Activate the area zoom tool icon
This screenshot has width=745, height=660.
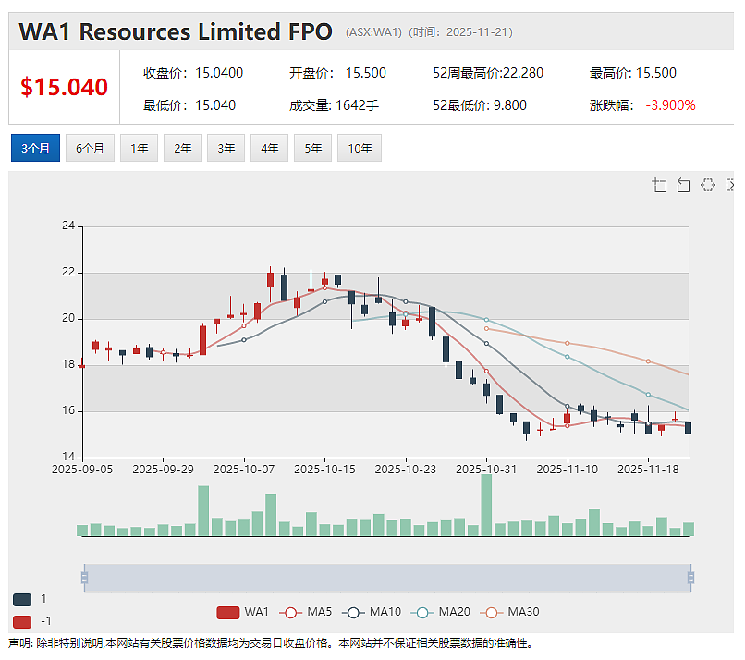click(x=659, y=185)
